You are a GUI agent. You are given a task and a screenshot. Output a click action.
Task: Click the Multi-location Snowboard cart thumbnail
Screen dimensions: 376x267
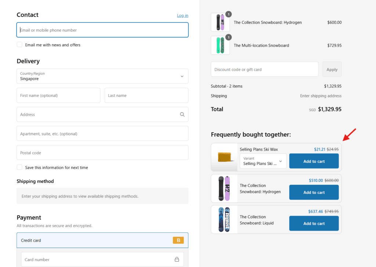coord(220,46)
